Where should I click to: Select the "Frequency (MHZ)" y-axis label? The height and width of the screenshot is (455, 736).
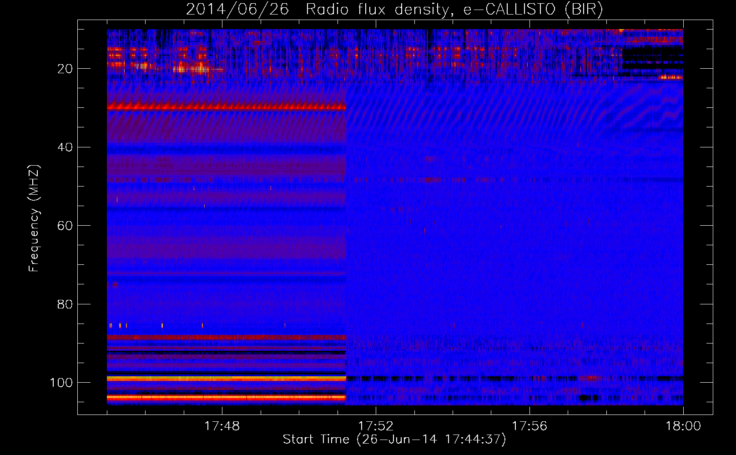click(34, 218)
